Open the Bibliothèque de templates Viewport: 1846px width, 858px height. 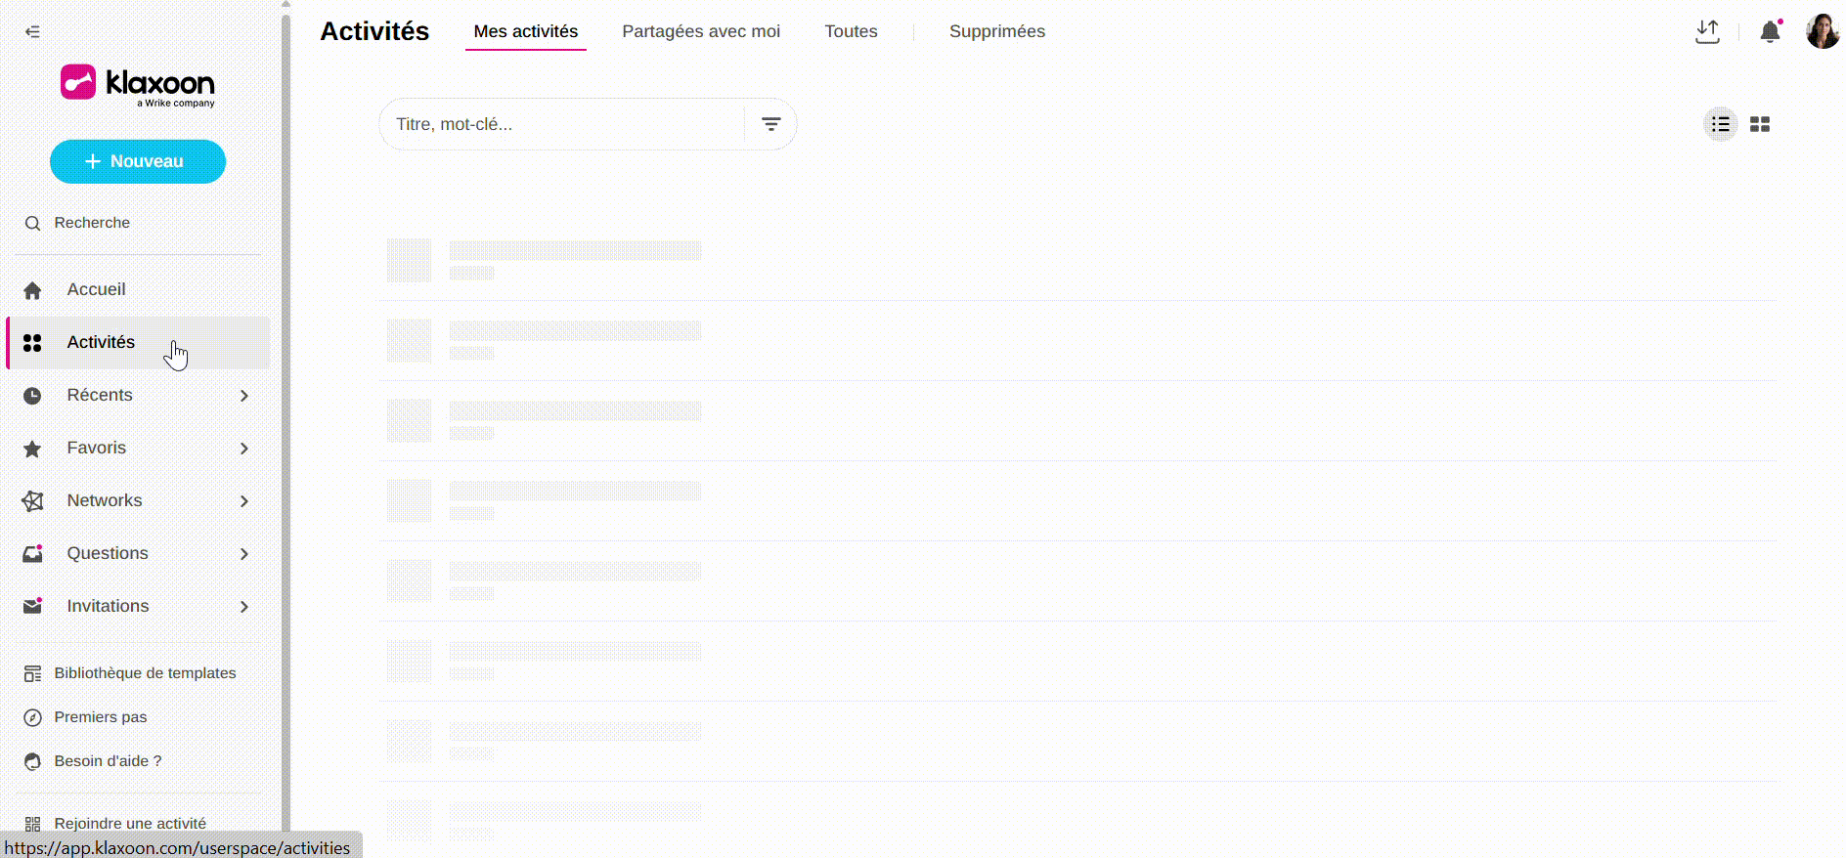(x=145, y=673)
